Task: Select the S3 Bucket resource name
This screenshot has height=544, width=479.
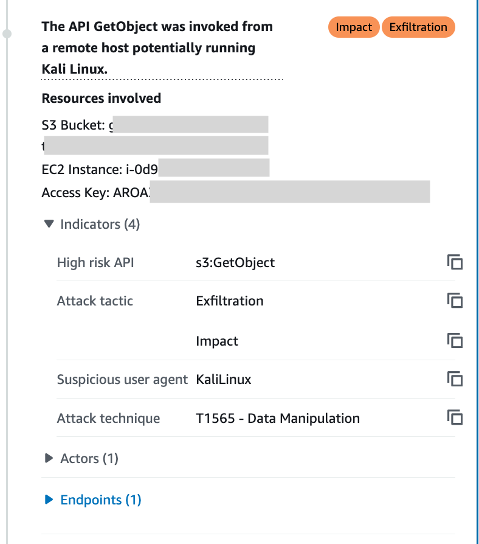Action: (154, 124)
